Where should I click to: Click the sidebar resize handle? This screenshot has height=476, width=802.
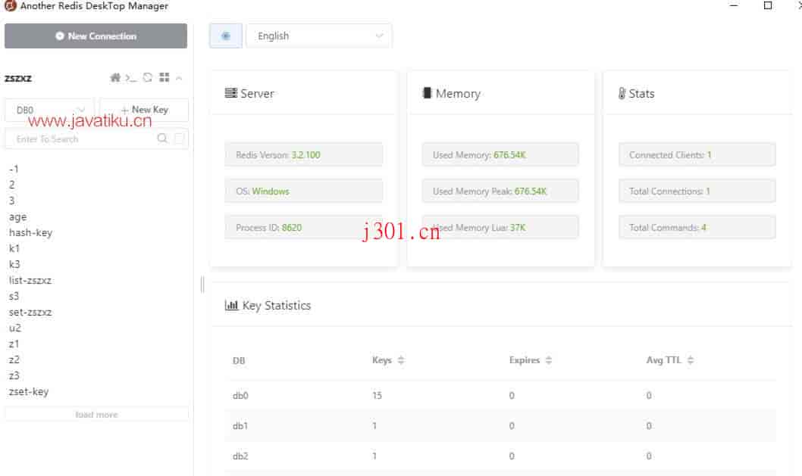[202, 285]
